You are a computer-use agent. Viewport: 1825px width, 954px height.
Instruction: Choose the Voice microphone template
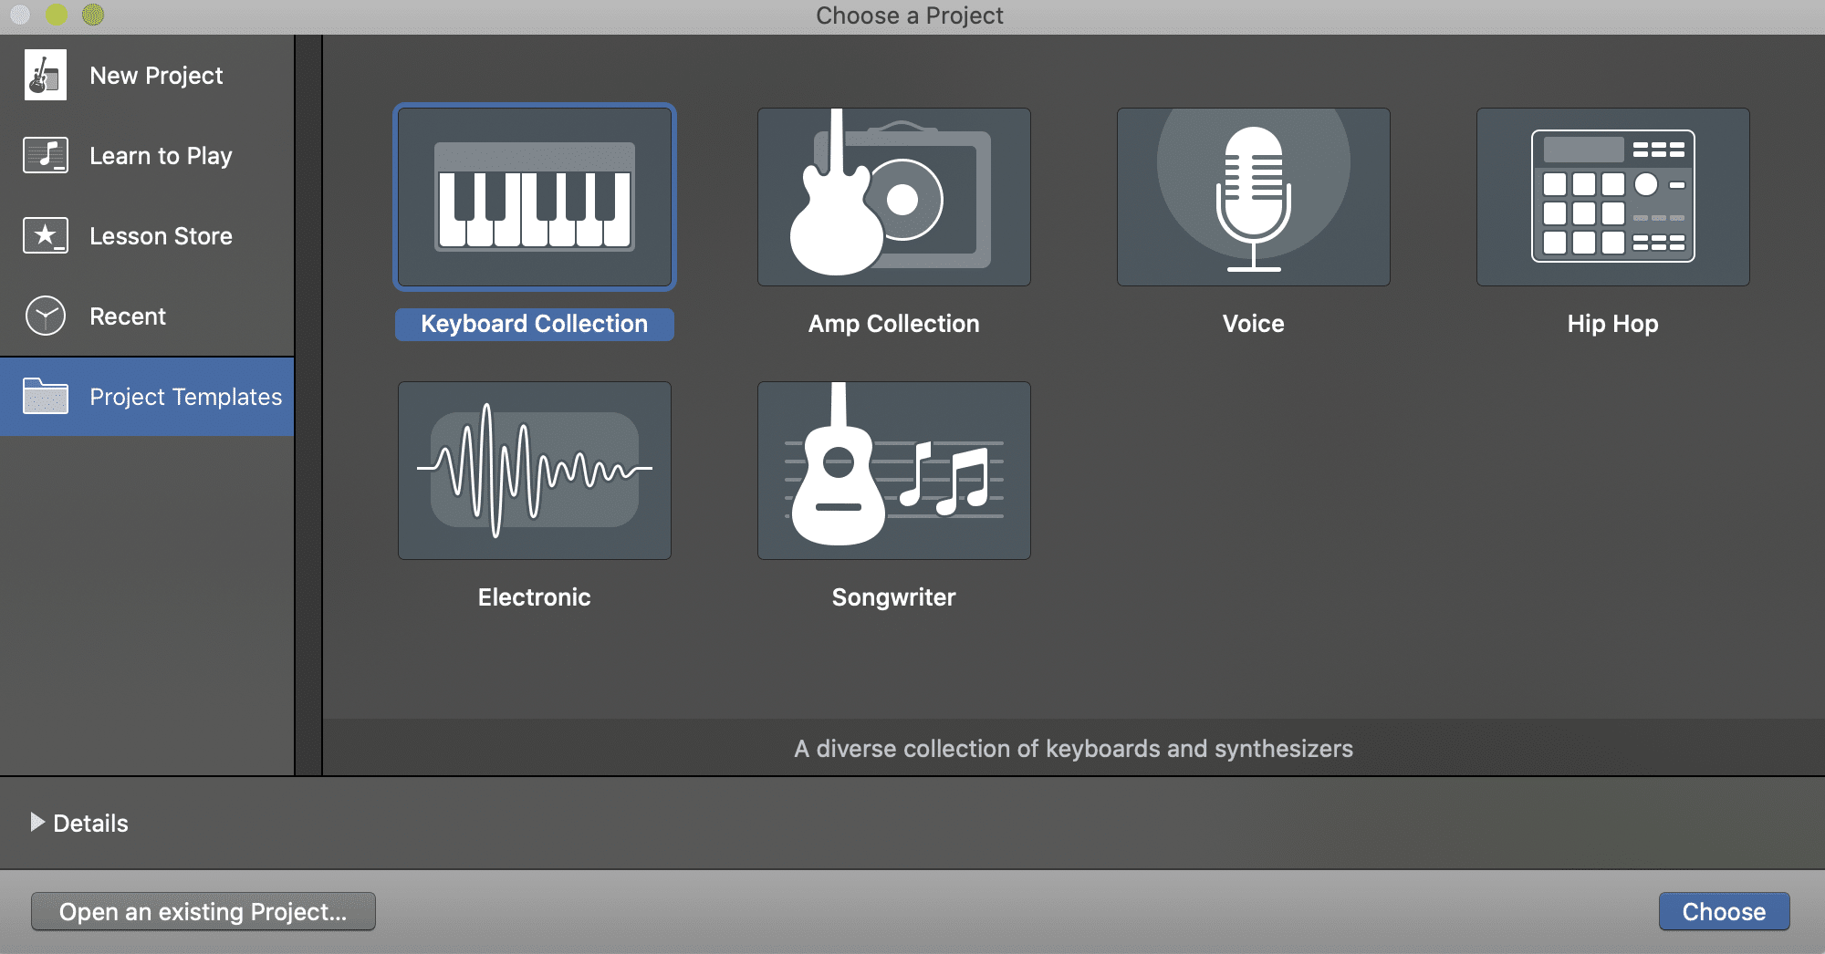pyautogui.click(x=1252, y=196)
